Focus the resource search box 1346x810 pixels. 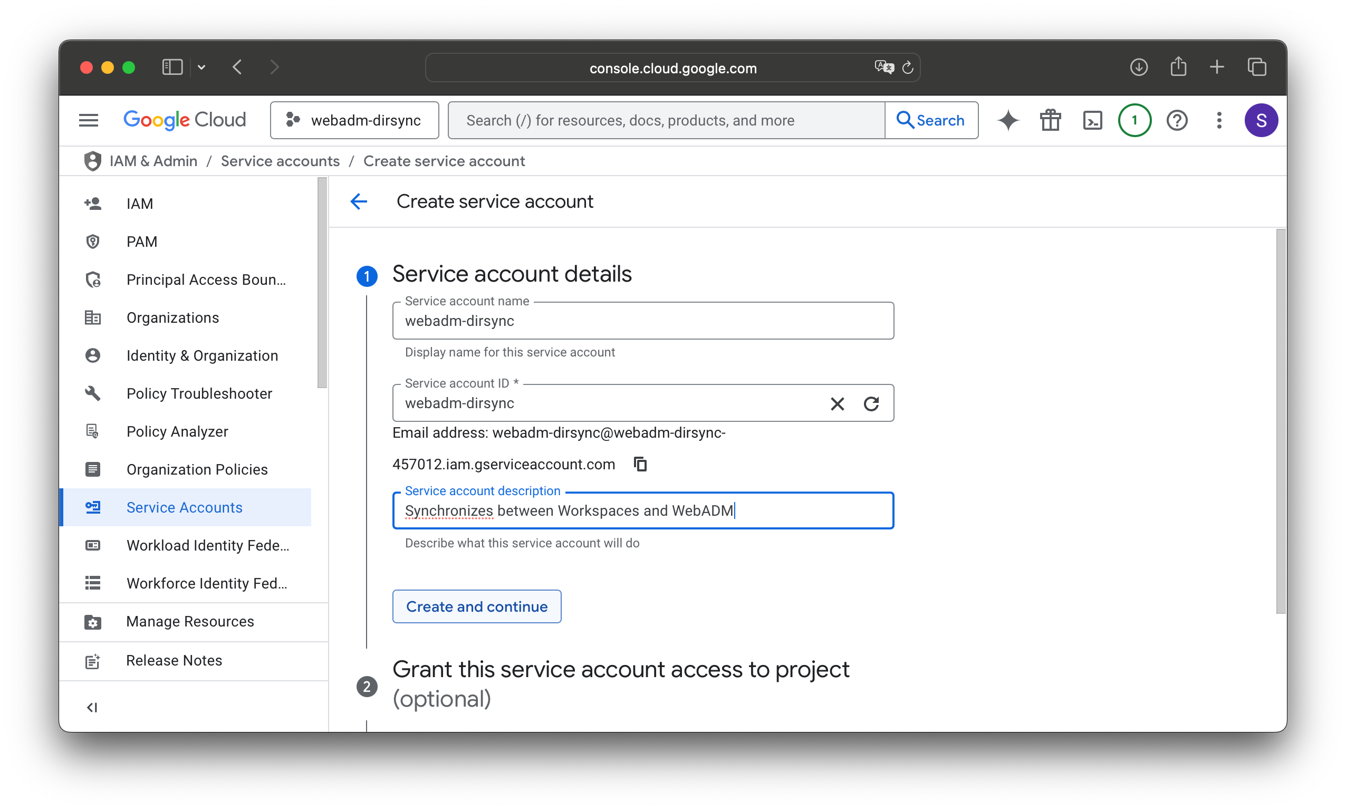pos(666,120)
